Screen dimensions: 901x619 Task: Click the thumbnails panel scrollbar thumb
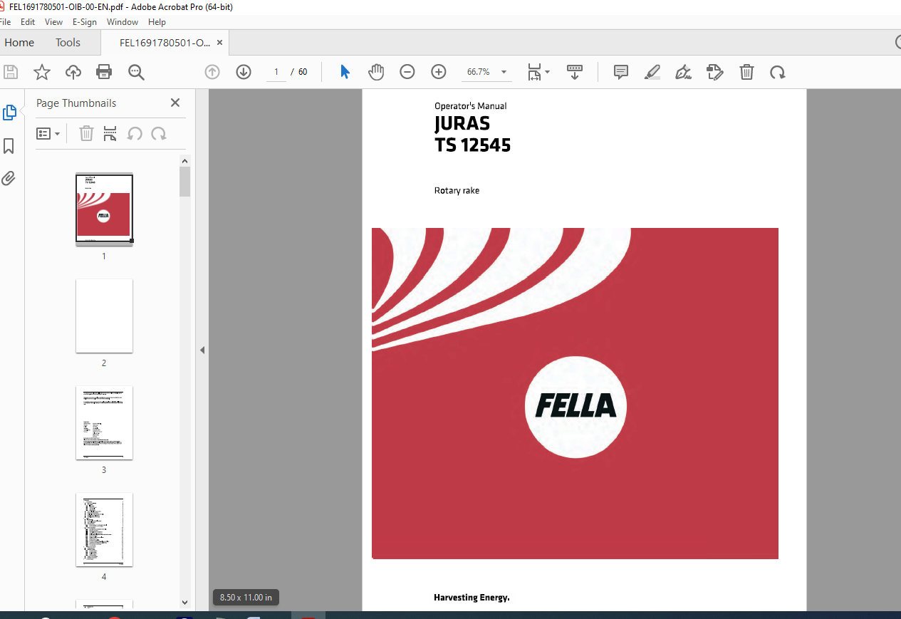click(185, 182)
